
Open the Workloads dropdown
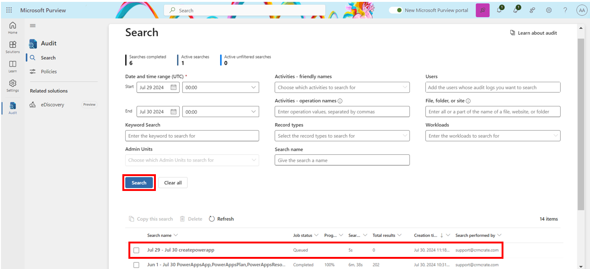(x=493, y=135)
